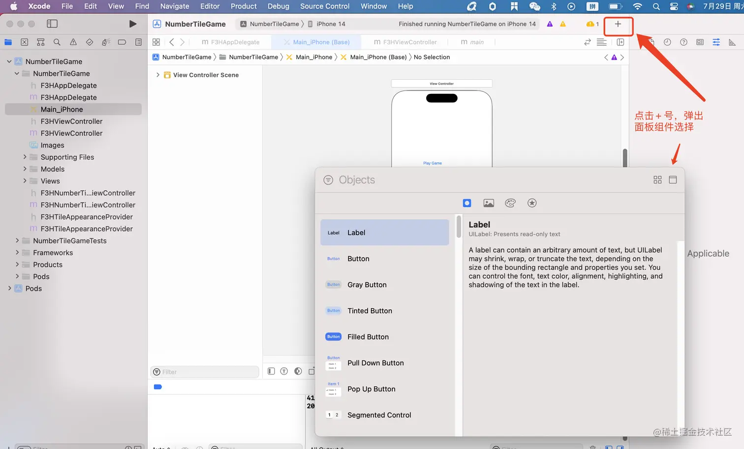Click the purple runtime issue triangle in toolbar

pos(550,24)
